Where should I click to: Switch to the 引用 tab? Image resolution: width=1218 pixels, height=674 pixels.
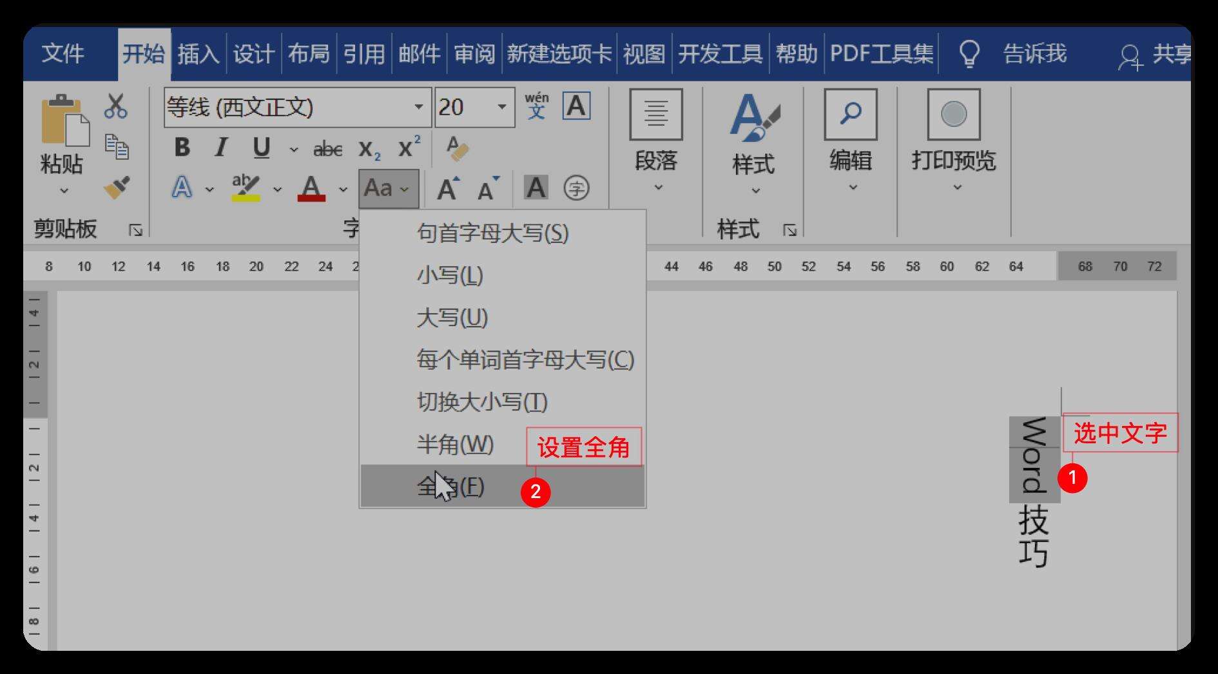click(364, 53)
